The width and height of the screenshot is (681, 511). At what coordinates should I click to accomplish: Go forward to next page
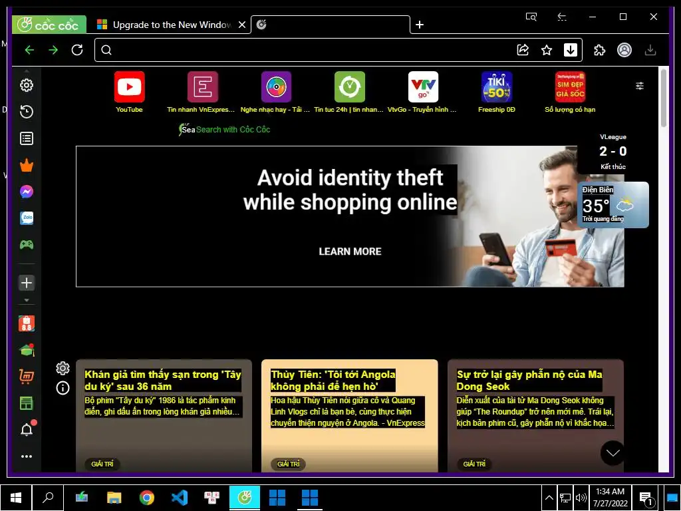pos(53,50)
